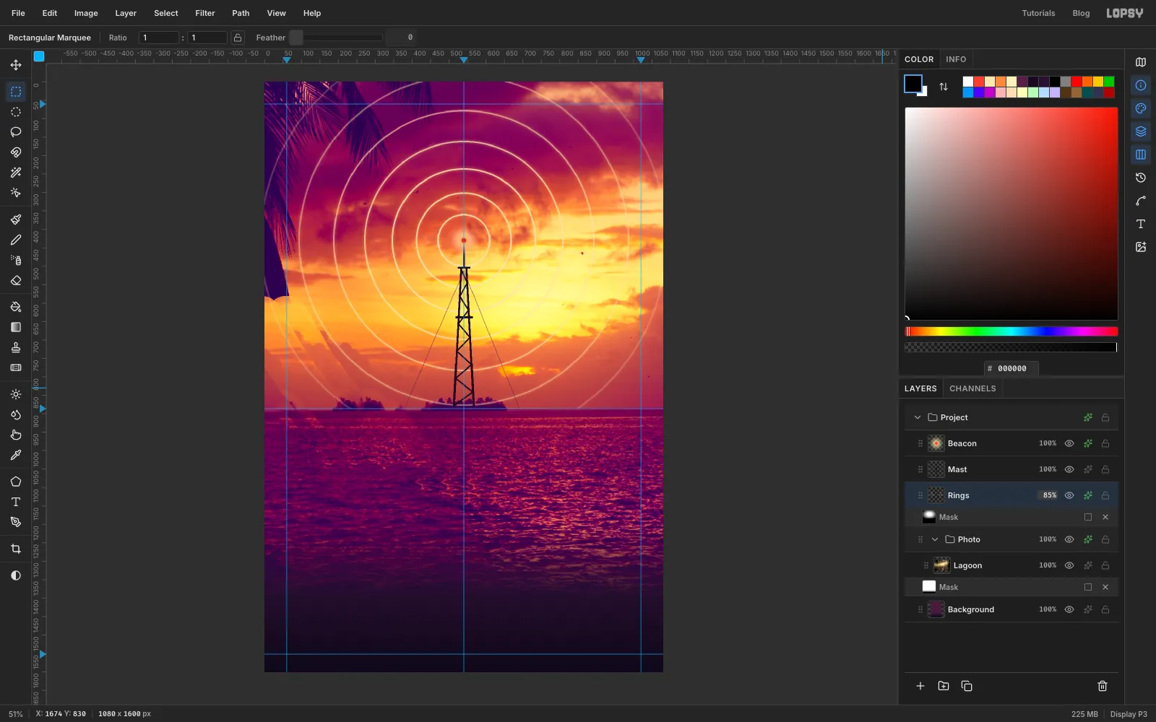
Task: Select the Clone Stamp tool
Action: pyautogui.click(x=16, y=347)
